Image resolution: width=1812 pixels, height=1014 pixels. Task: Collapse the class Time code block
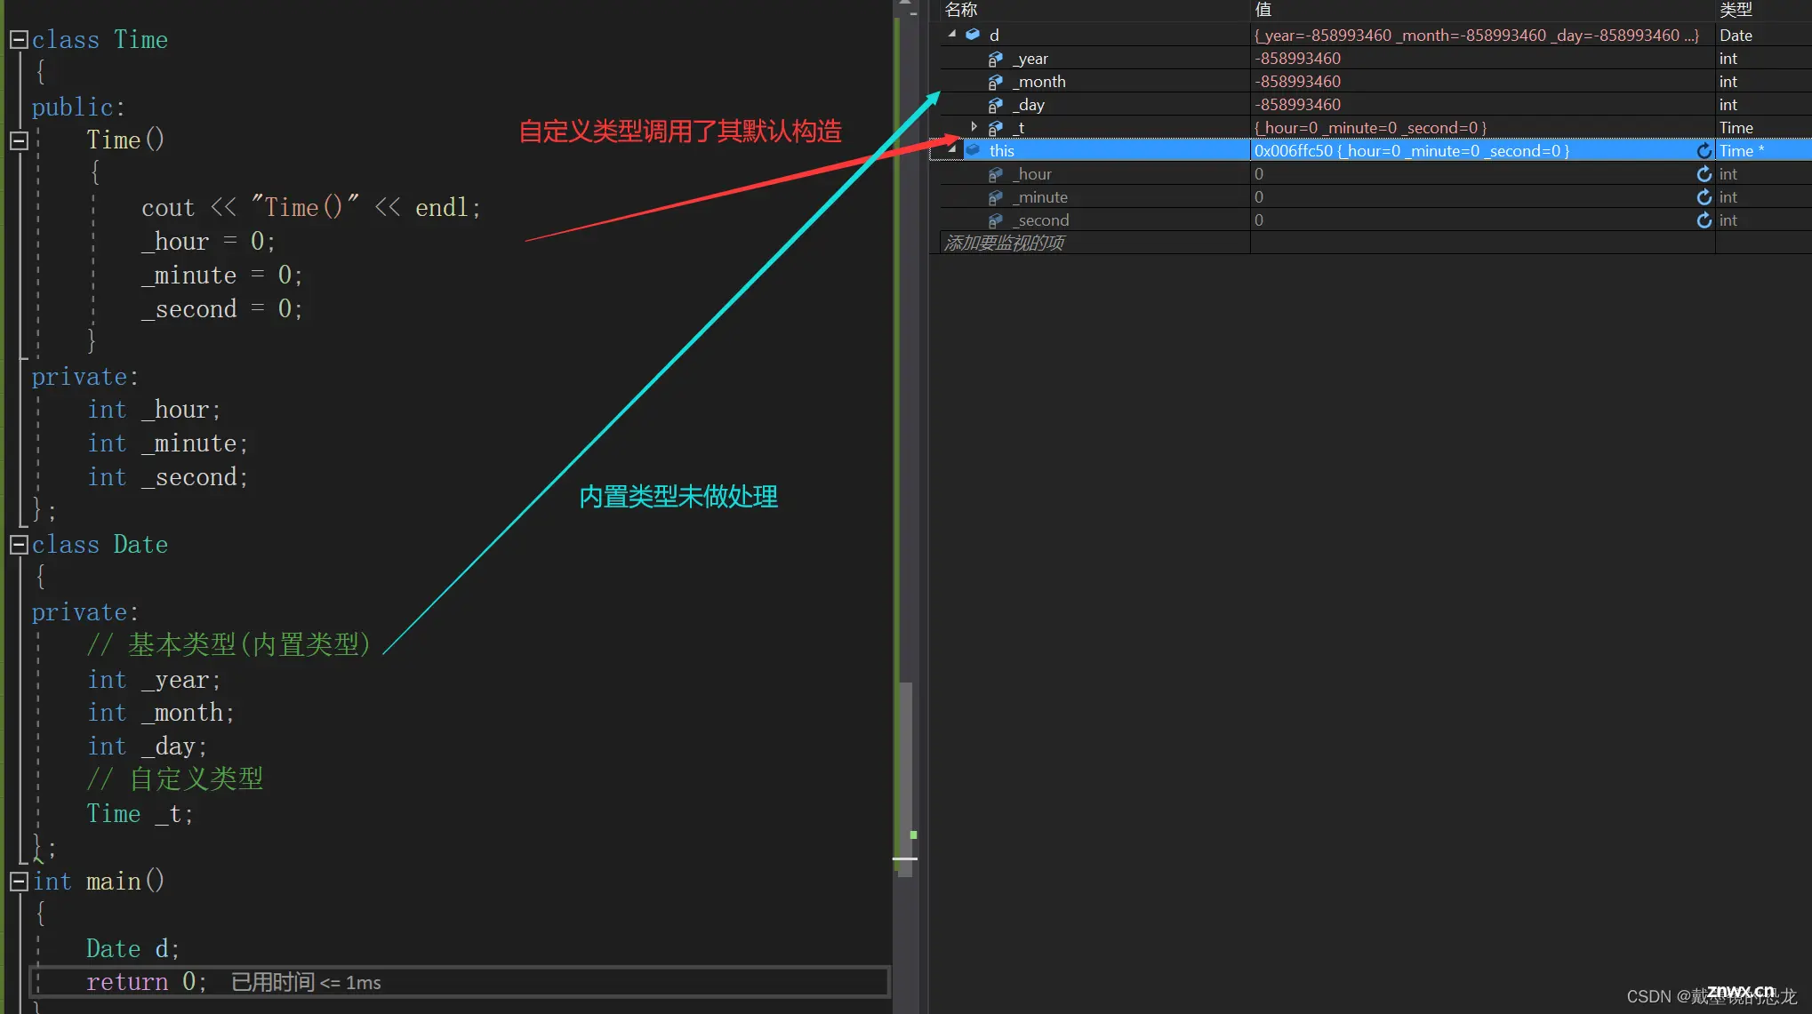click(18, 40)
